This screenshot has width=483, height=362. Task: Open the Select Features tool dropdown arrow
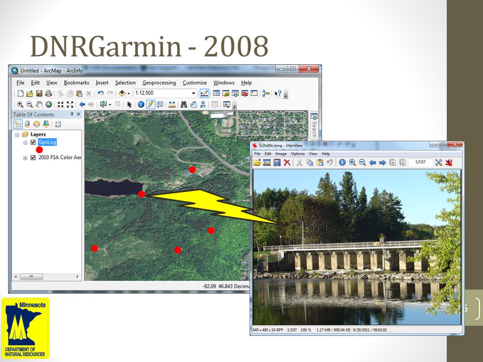coord(110,105)
